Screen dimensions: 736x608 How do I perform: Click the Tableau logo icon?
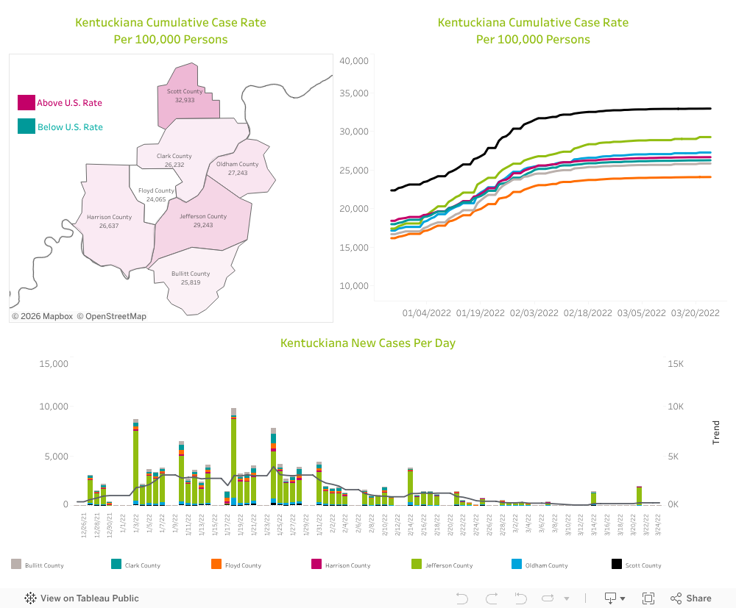[x=31, y=598]
